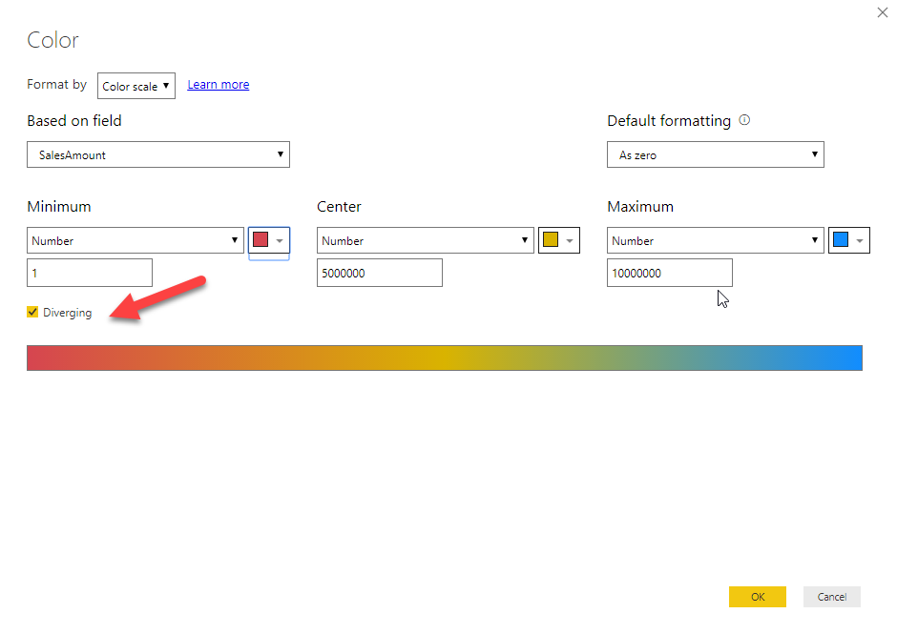Click the Center value field containing 5000000
The image size is (897, 634).
pyautogui.click(x=380, y=273)
